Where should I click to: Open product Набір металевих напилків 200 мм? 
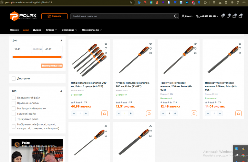[89, 85]
